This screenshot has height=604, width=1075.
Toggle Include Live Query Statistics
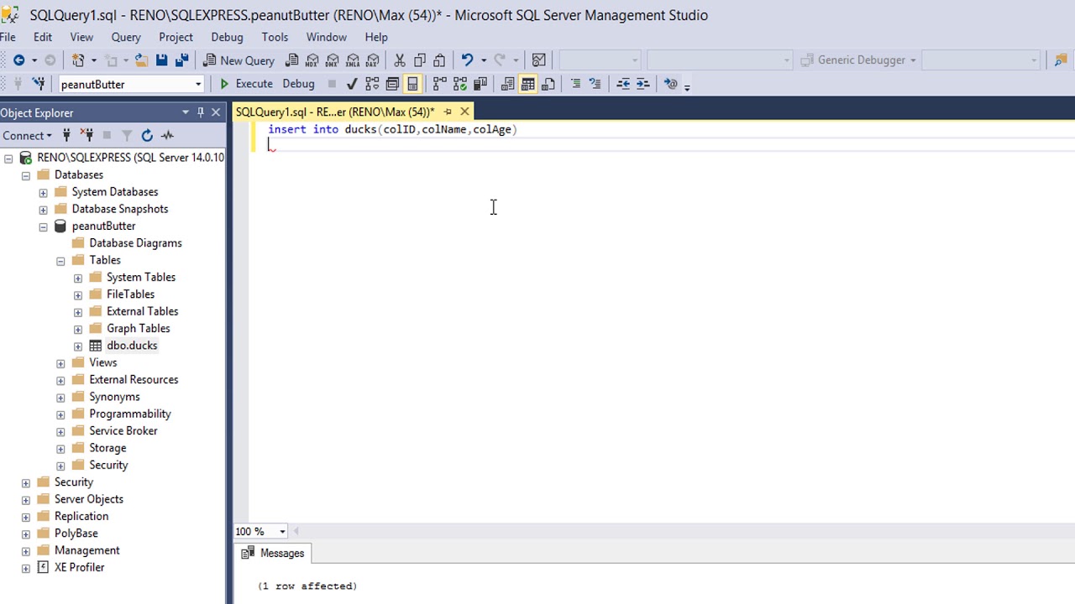pos(460,84)
